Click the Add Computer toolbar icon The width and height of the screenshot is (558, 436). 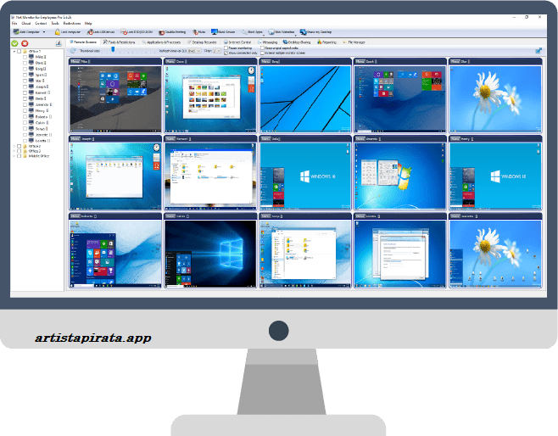point(16,31)
